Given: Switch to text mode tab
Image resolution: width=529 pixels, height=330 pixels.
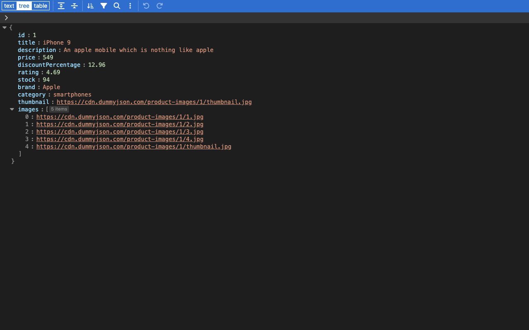Looking at the screenshot, I should coord(9,6).
